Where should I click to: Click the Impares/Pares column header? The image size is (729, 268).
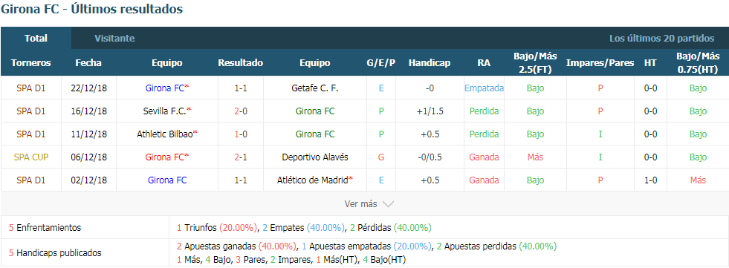(x=600, y=62)
